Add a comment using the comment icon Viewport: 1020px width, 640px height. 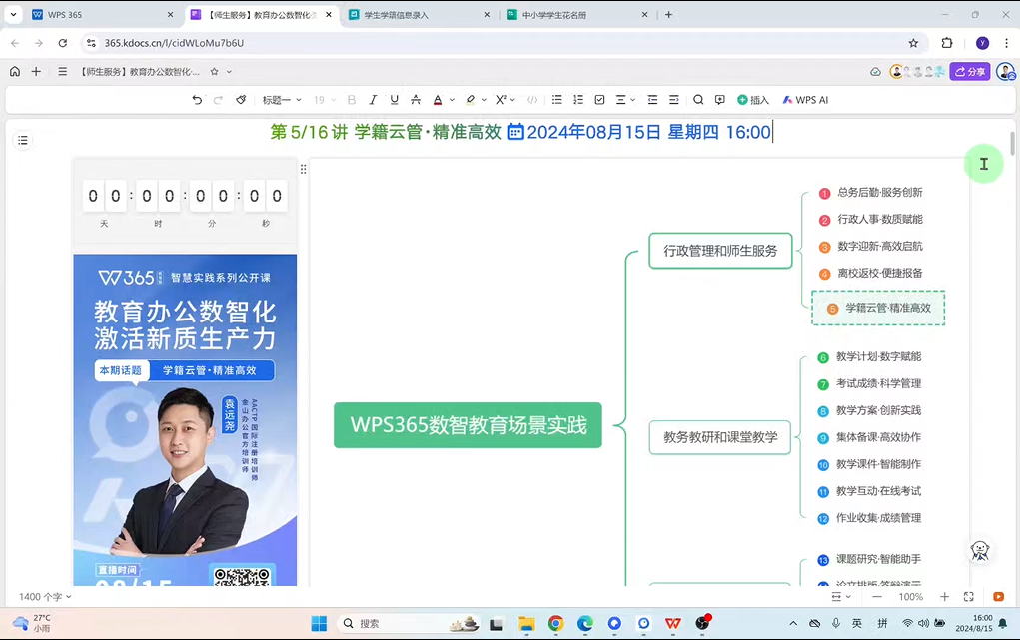(719, 100)
